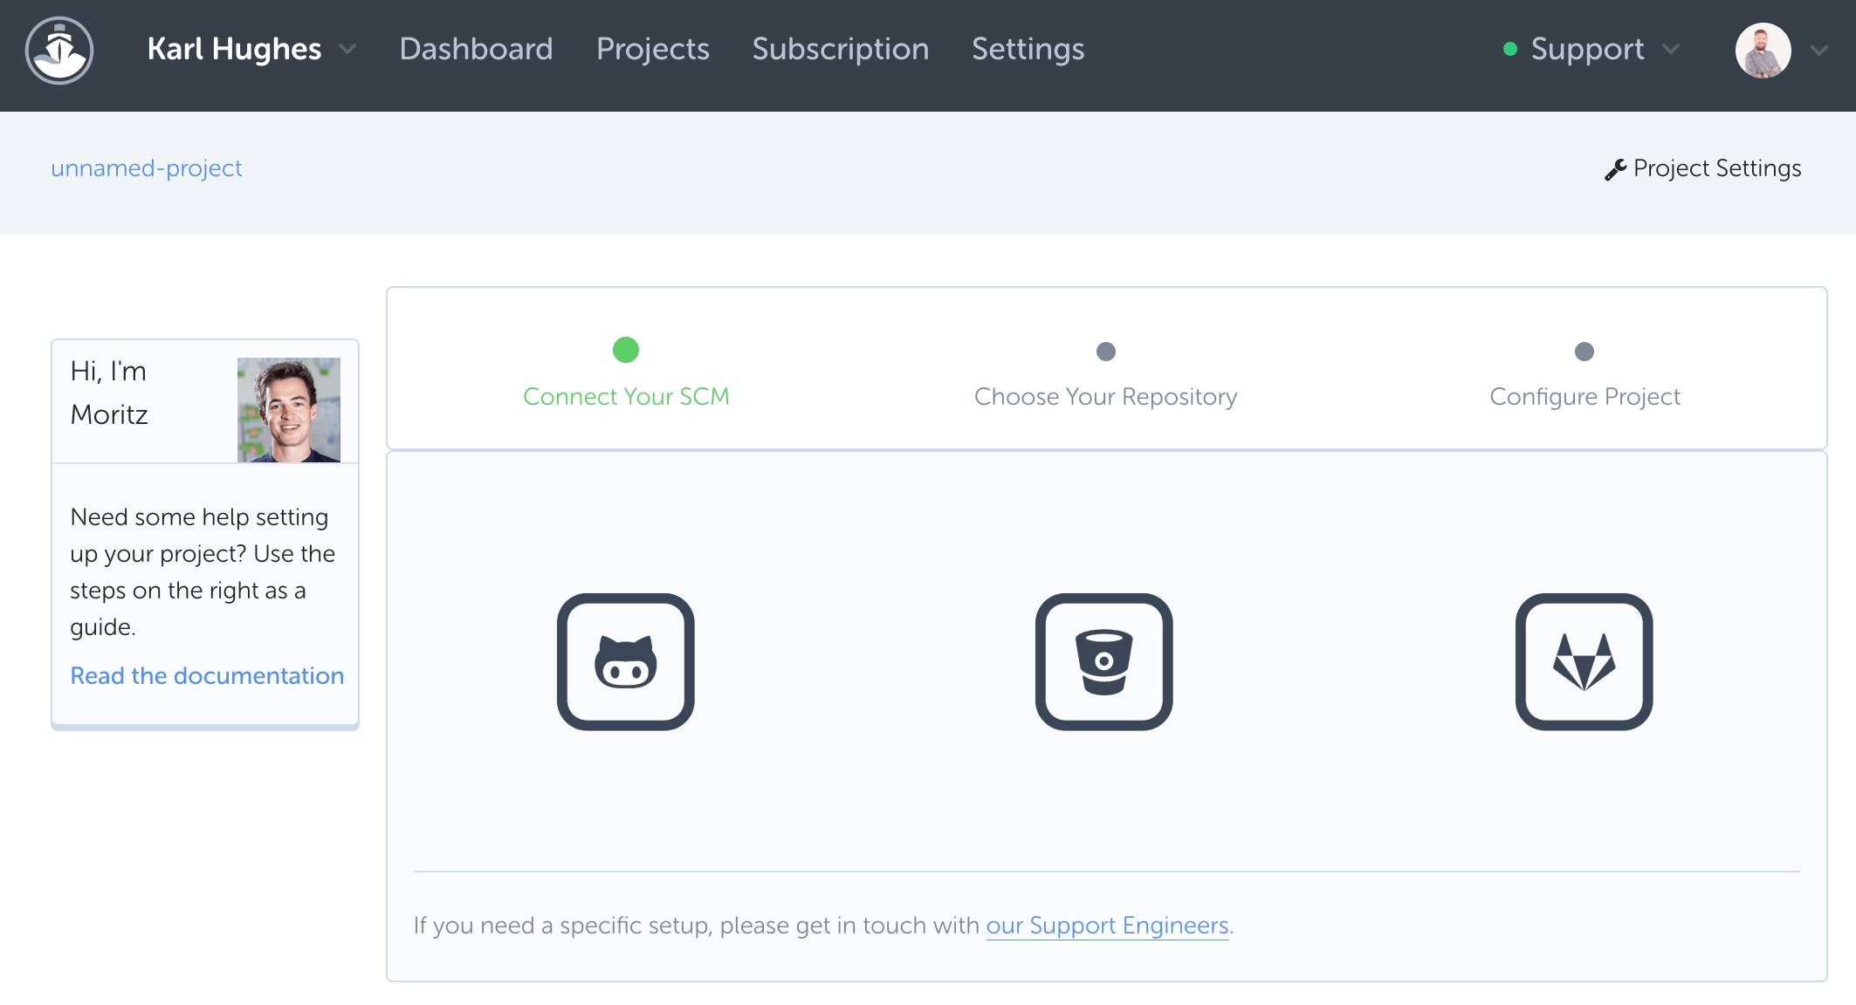Select the Connect Your SCM step
1856x1005 pixels.
coord(626,396)
